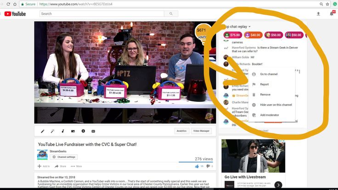Click the Go Live with Livestream title

(245, 177)
